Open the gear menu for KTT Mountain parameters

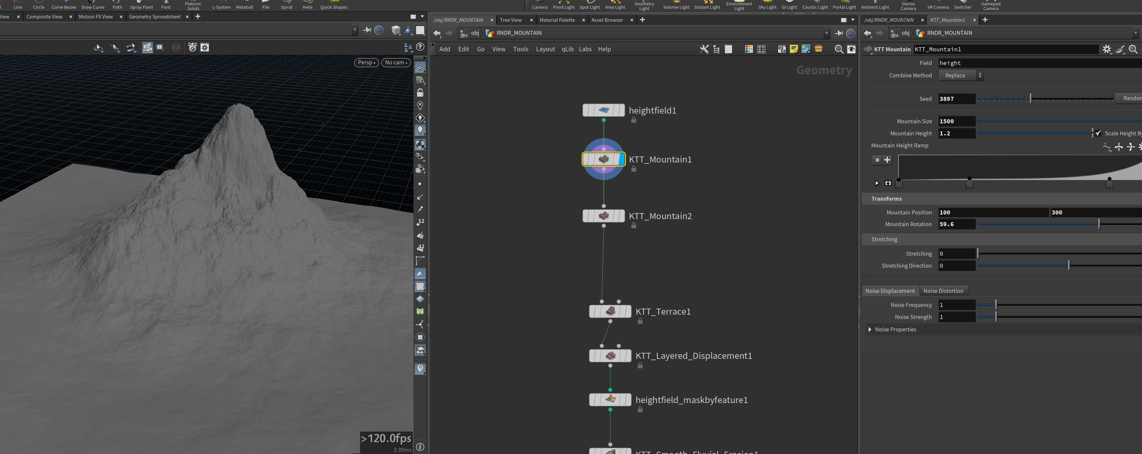tap(1106, 49)
